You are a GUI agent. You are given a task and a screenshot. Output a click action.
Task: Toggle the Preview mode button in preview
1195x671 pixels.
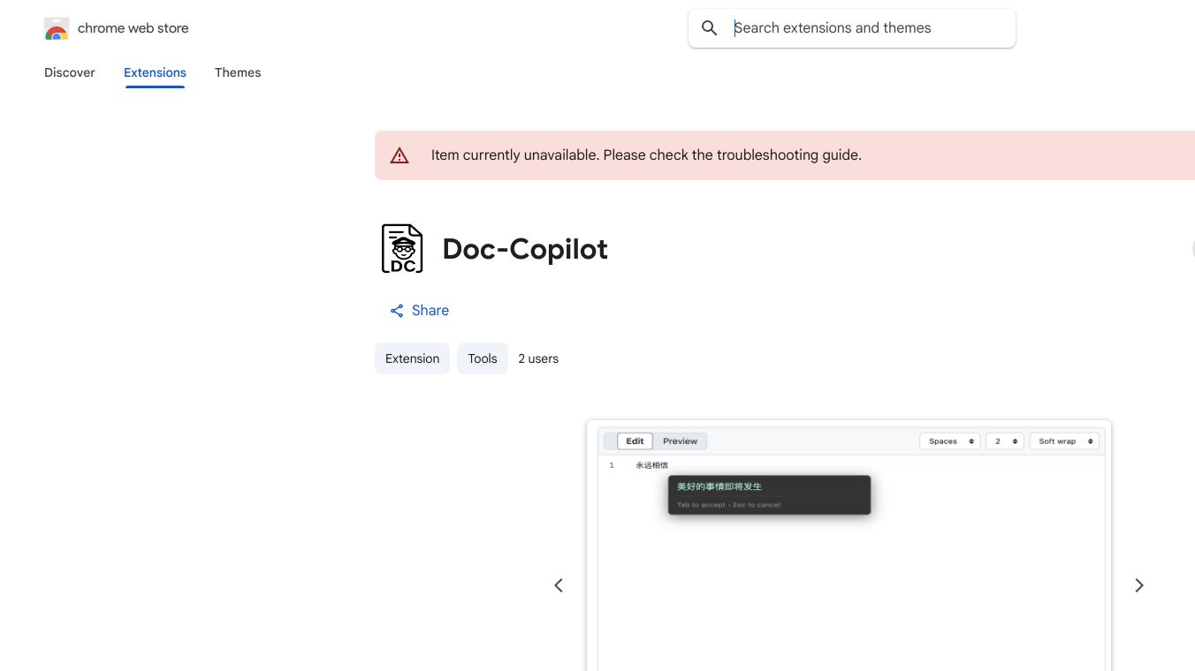point(680,441)
